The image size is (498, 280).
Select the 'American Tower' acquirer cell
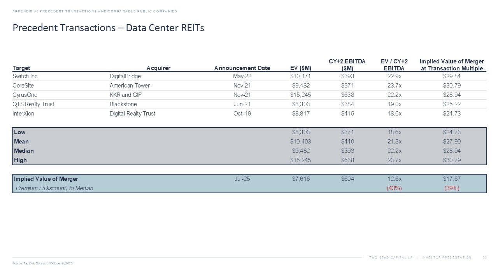130,86
